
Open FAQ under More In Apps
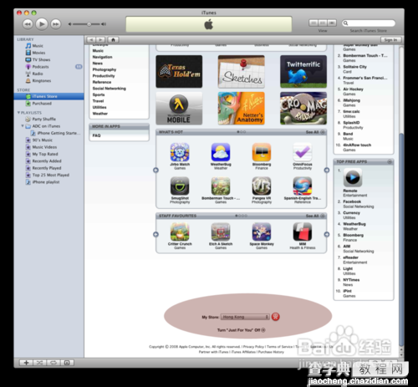[96, 135]
